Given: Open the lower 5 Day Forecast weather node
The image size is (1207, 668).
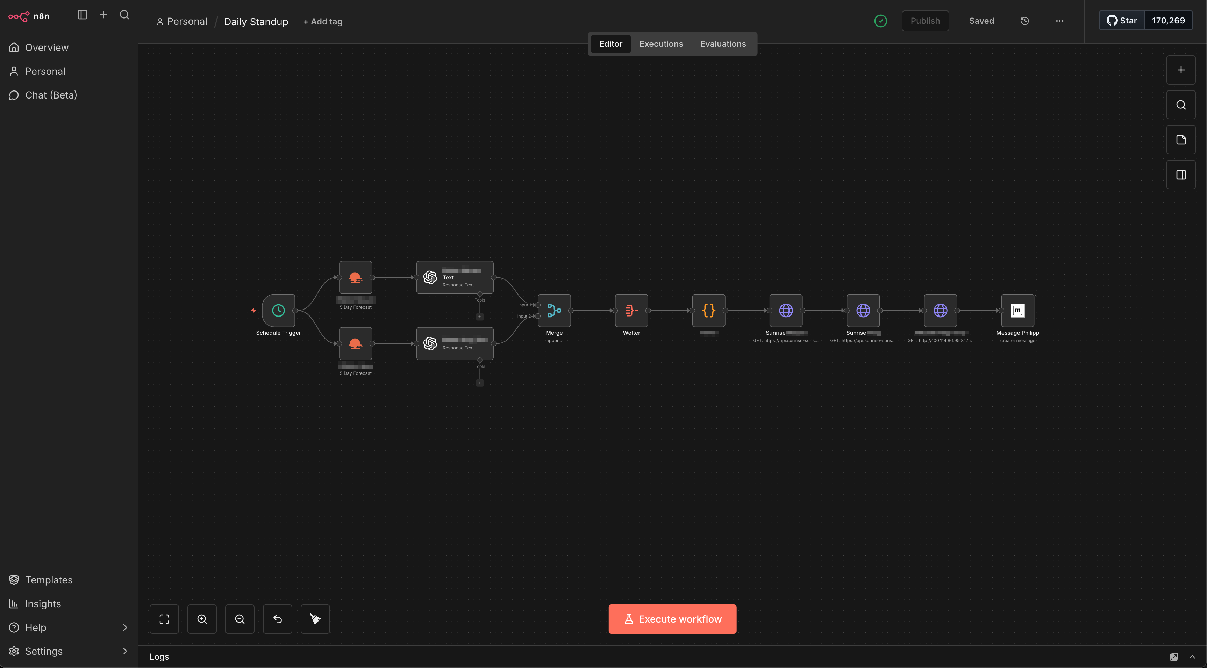Looking at the screenshot, I should coord(356,343).
